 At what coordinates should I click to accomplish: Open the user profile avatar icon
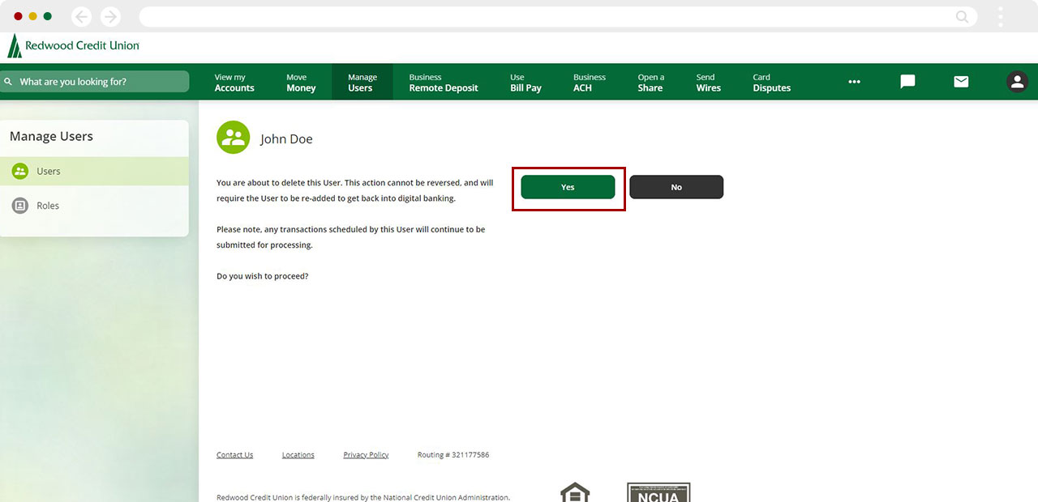coord(1017,82)
